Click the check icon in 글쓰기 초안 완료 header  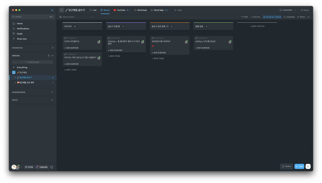coord(167,26)
